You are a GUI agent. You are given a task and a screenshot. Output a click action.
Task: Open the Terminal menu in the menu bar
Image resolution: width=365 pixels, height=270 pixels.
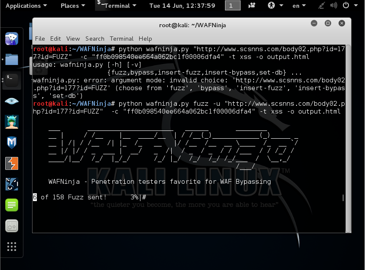[121, 39]
